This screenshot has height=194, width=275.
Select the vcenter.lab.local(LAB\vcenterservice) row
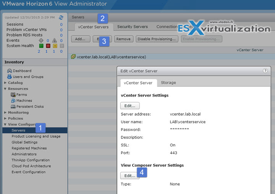pos(171,57)
